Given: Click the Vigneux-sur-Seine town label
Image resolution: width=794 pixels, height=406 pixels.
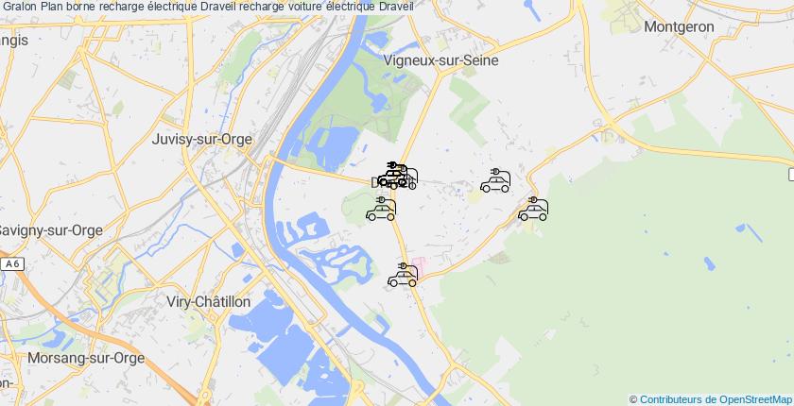Looking at the screenshot, I should 440,60.
